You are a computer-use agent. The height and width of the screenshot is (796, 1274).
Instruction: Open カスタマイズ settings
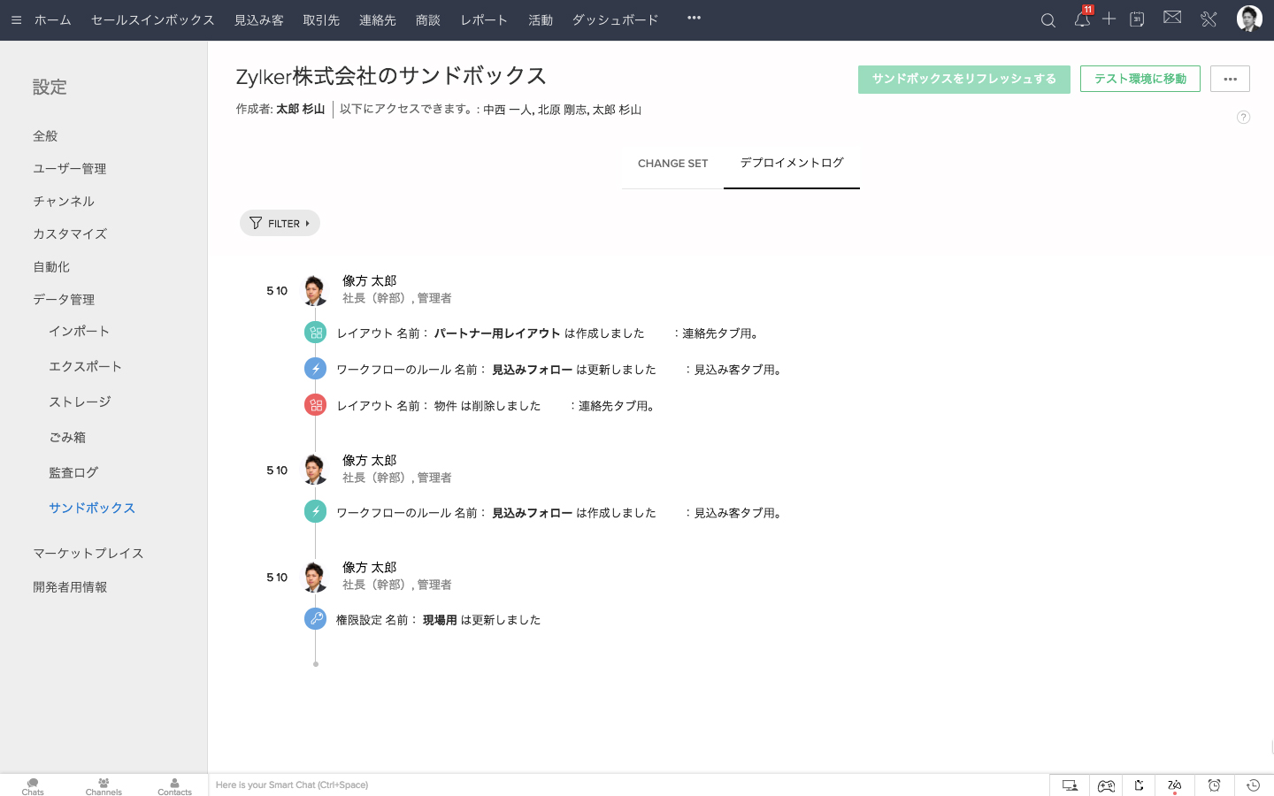70,233
